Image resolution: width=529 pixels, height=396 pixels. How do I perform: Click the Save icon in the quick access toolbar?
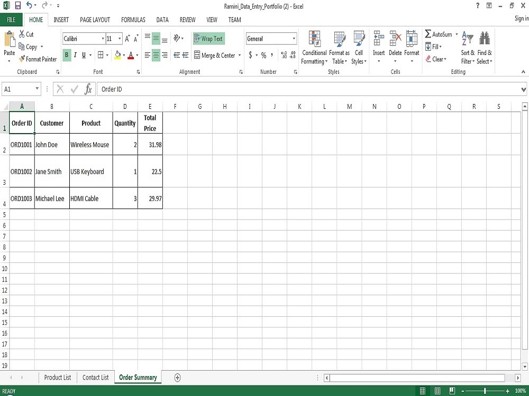(18, 5)
